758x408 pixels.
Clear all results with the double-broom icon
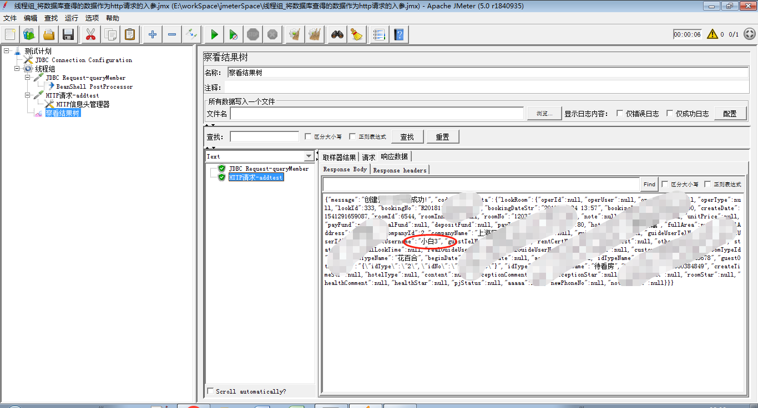point(312,34)
